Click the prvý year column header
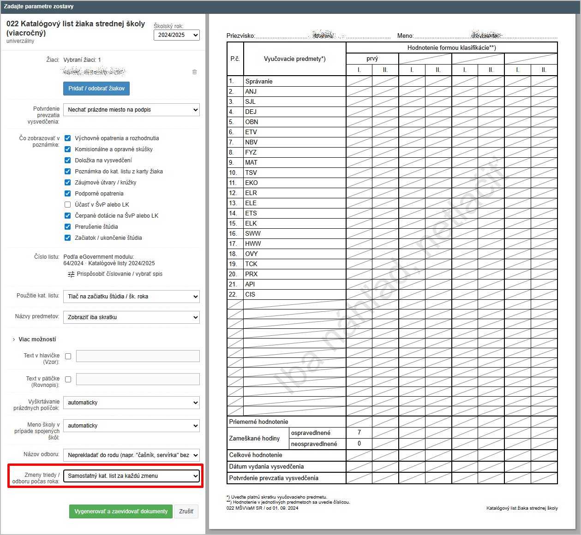Screen dimensions: 581x535 pyautogui.click(x=372, y=59)
